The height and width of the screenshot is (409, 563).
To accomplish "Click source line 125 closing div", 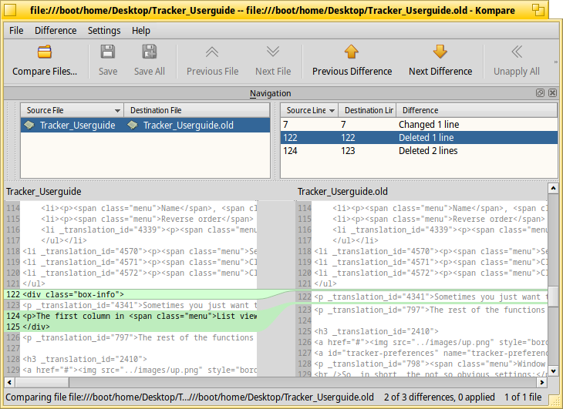I will coord(130,327).
